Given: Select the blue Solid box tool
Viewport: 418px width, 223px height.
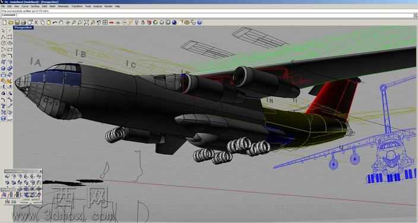Looking at the screenshot, I should [3, 68].
